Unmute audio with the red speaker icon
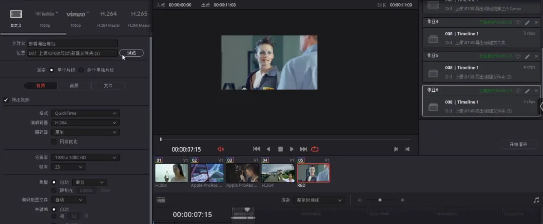This screenshot has width=543, height=224. click(221, 149)
